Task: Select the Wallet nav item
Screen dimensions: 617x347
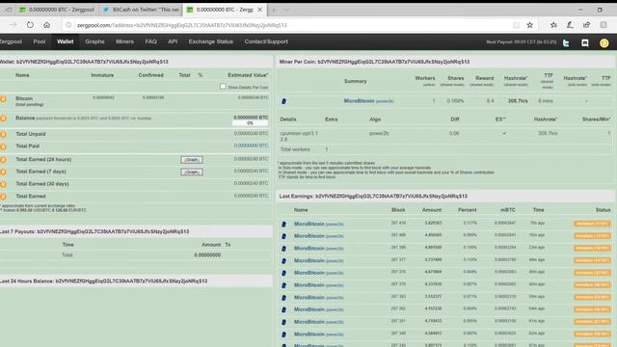Action: point(65,41)
